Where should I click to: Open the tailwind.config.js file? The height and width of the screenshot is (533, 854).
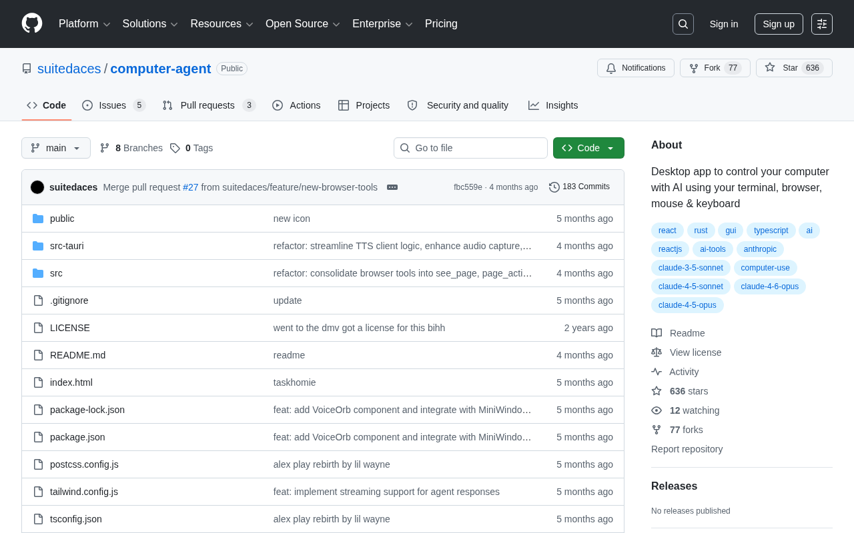84,492
